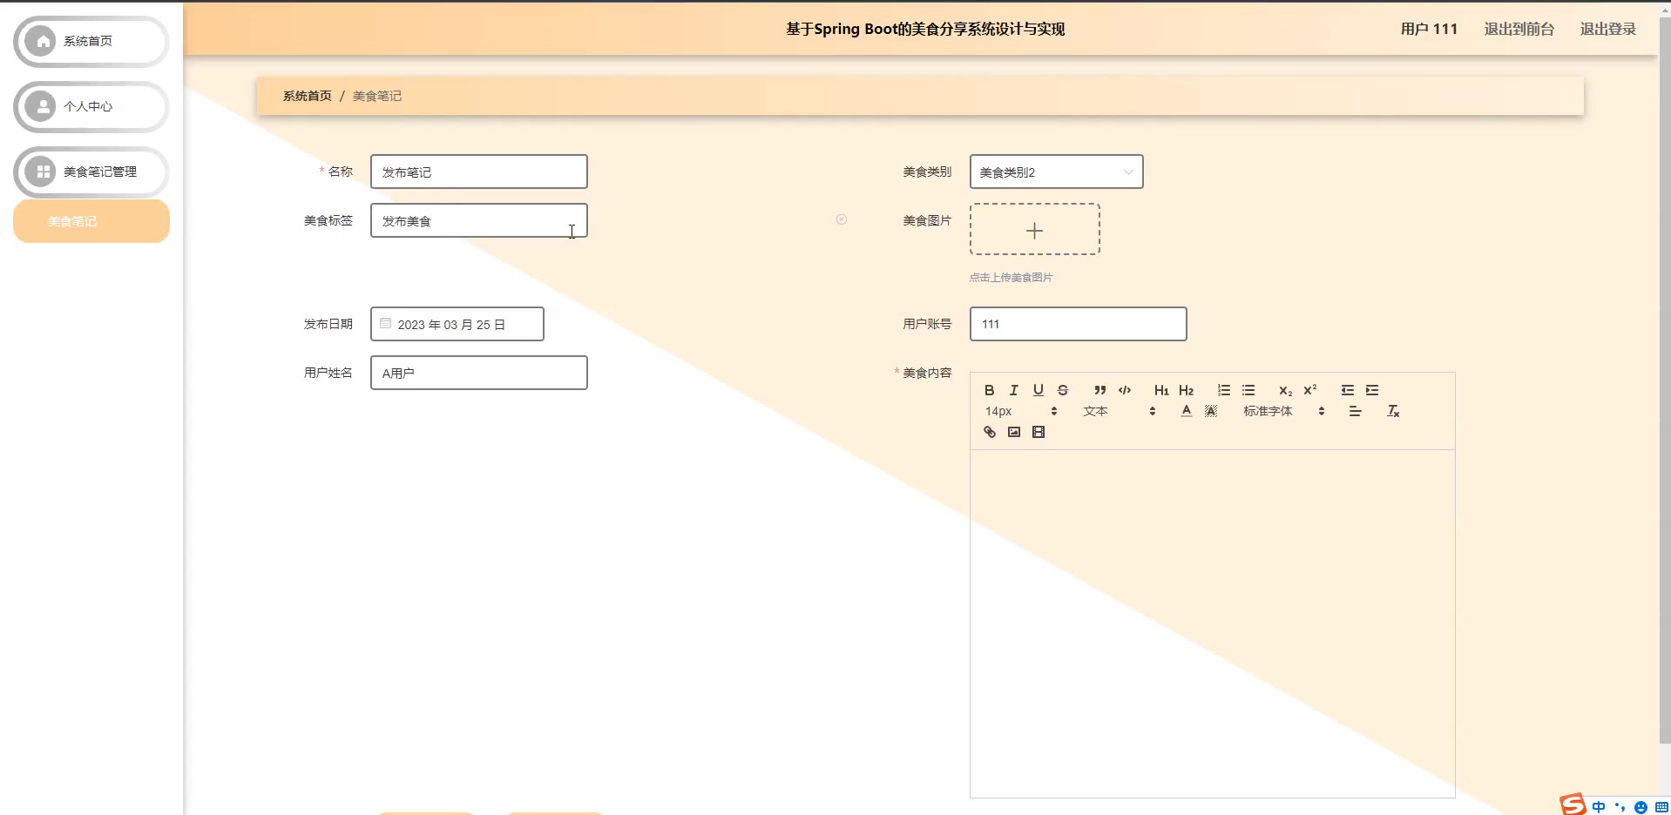Toggle bold formatting in the editor
Image resolution: width=1671 pixels, height=815 pixels.
pyautogui.click(x=989, y=390)
